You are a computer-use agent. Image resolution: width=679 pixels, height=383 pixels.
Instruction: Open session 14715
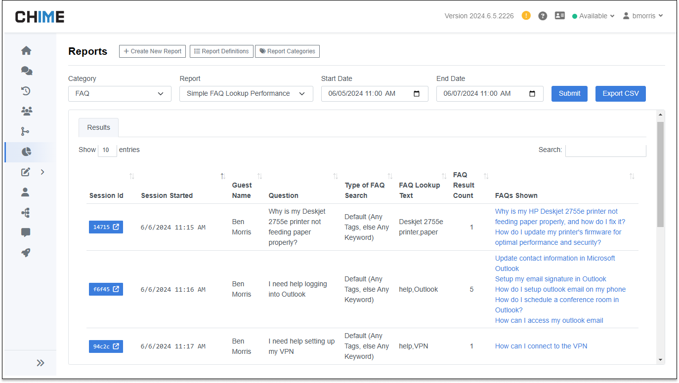[106, 227]
